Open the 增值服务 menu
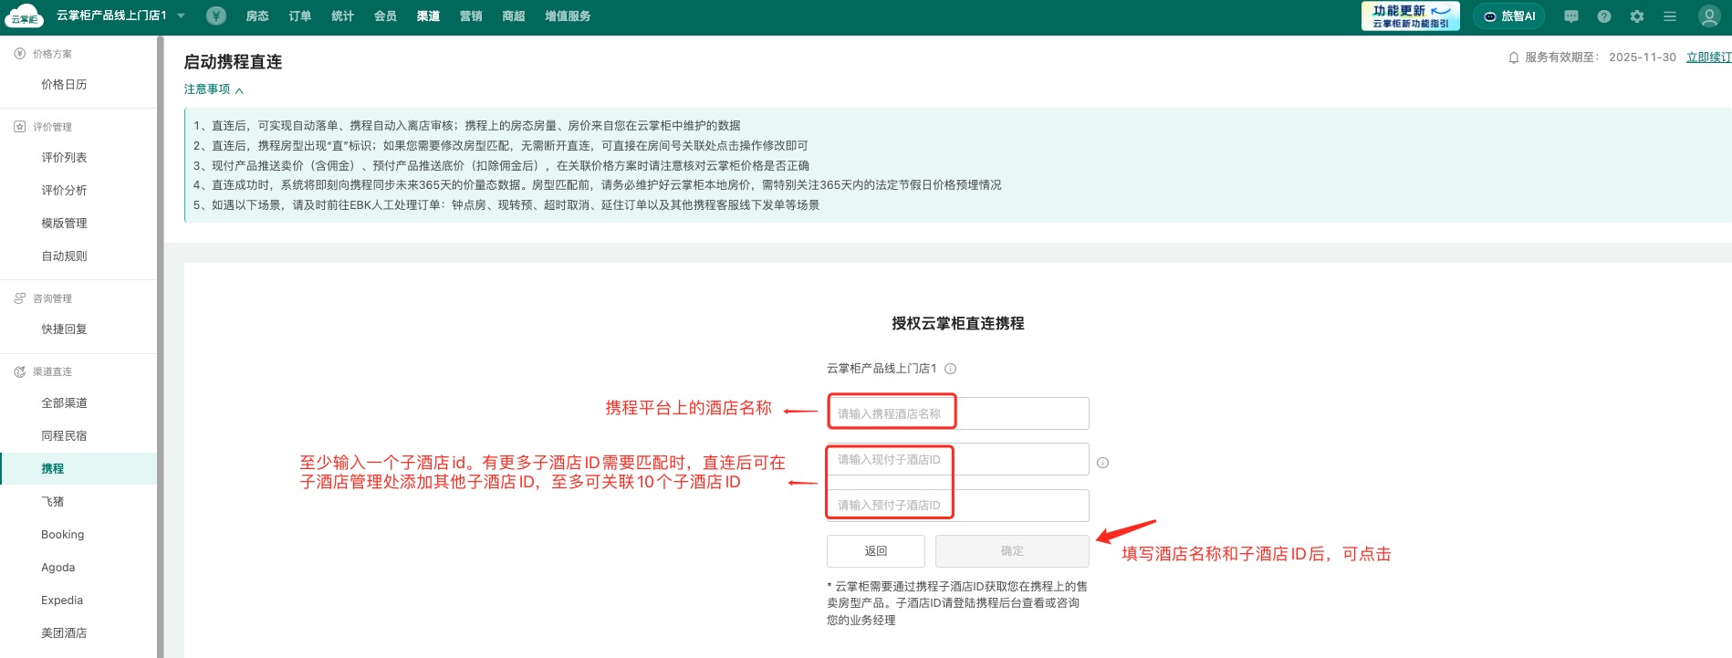This screenshot has height=658, width=1732. [568, 16]
